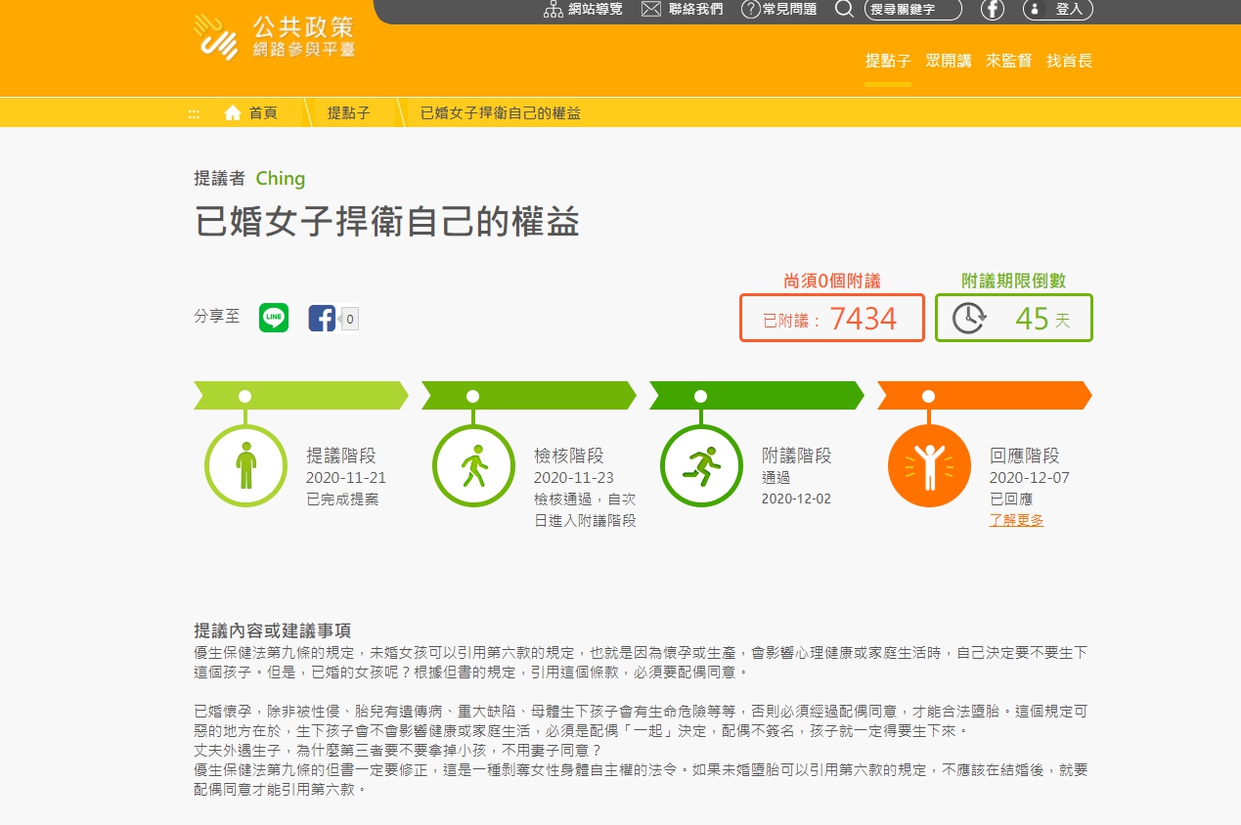Click the magnifier search icon
1241x825 pixels.
[x=845, y=10]
